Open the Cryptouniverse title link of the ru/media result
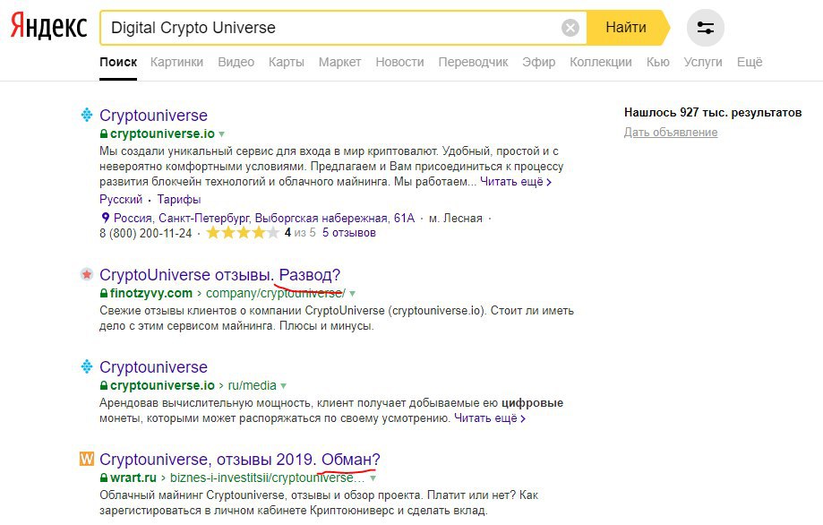The height and width of the screenshot is (525, 823). (x=153, y=367)
